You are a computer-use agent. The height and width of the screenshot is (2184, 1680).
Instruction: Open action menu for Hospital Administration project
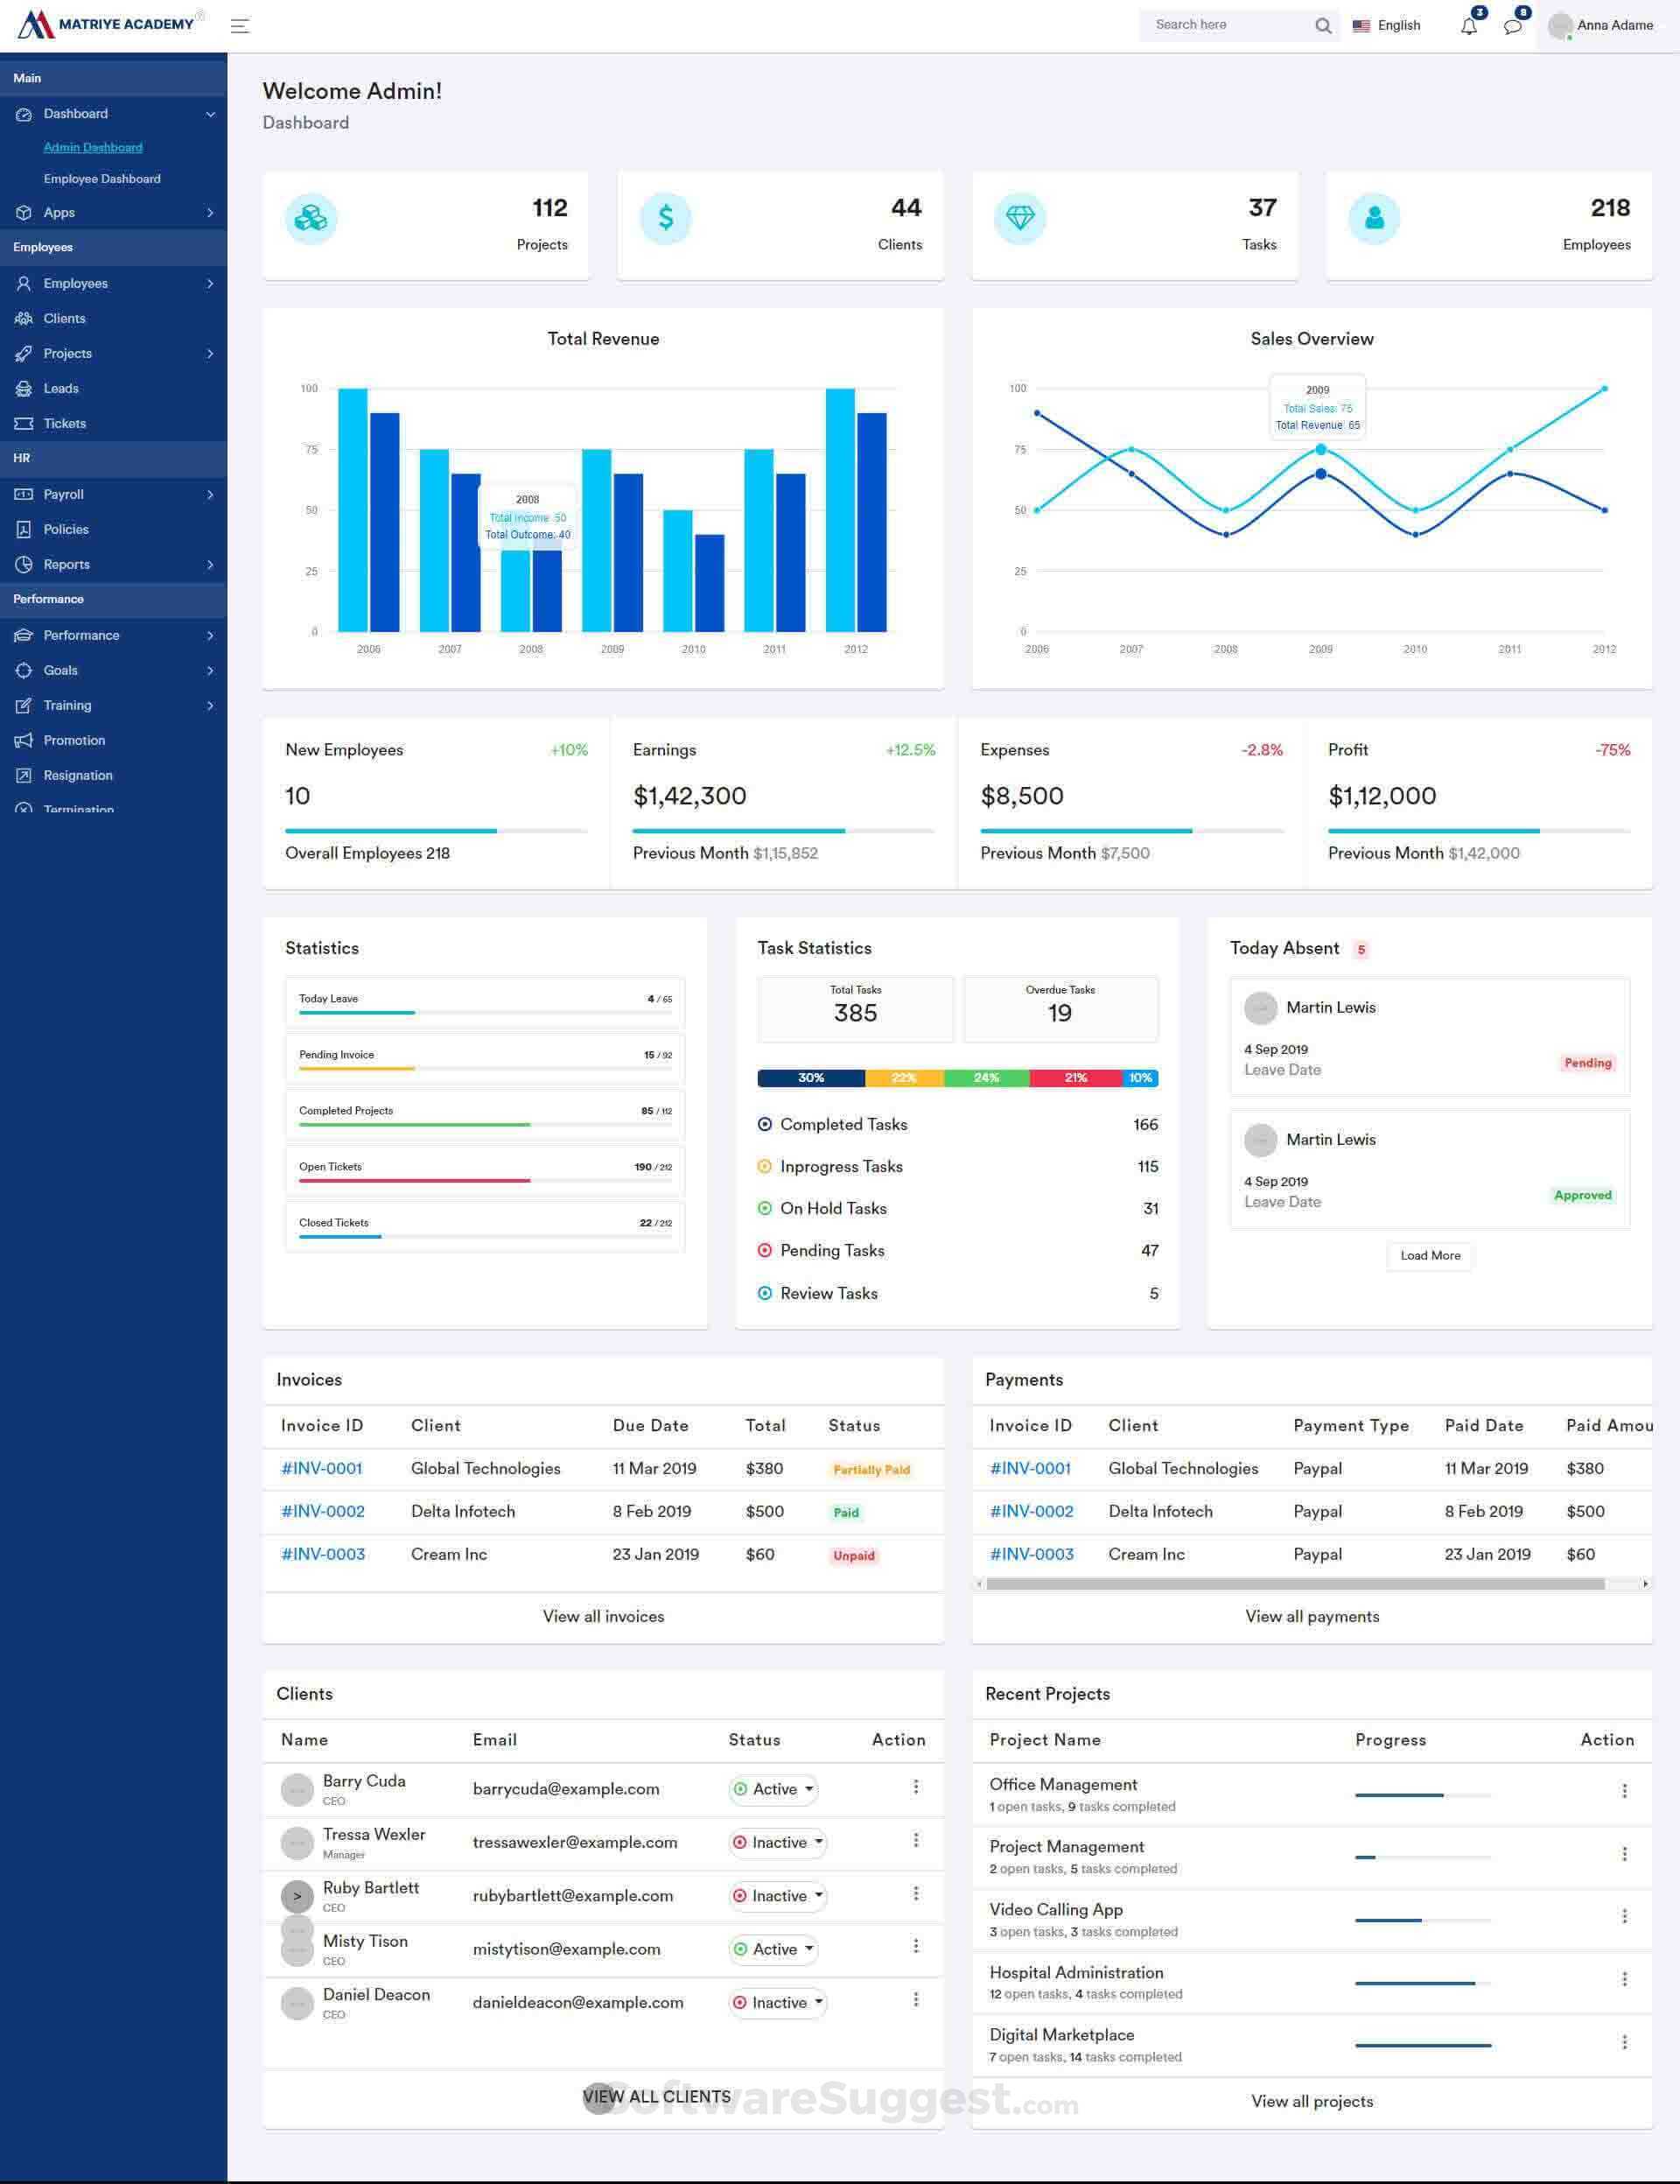[1624, 1979]
